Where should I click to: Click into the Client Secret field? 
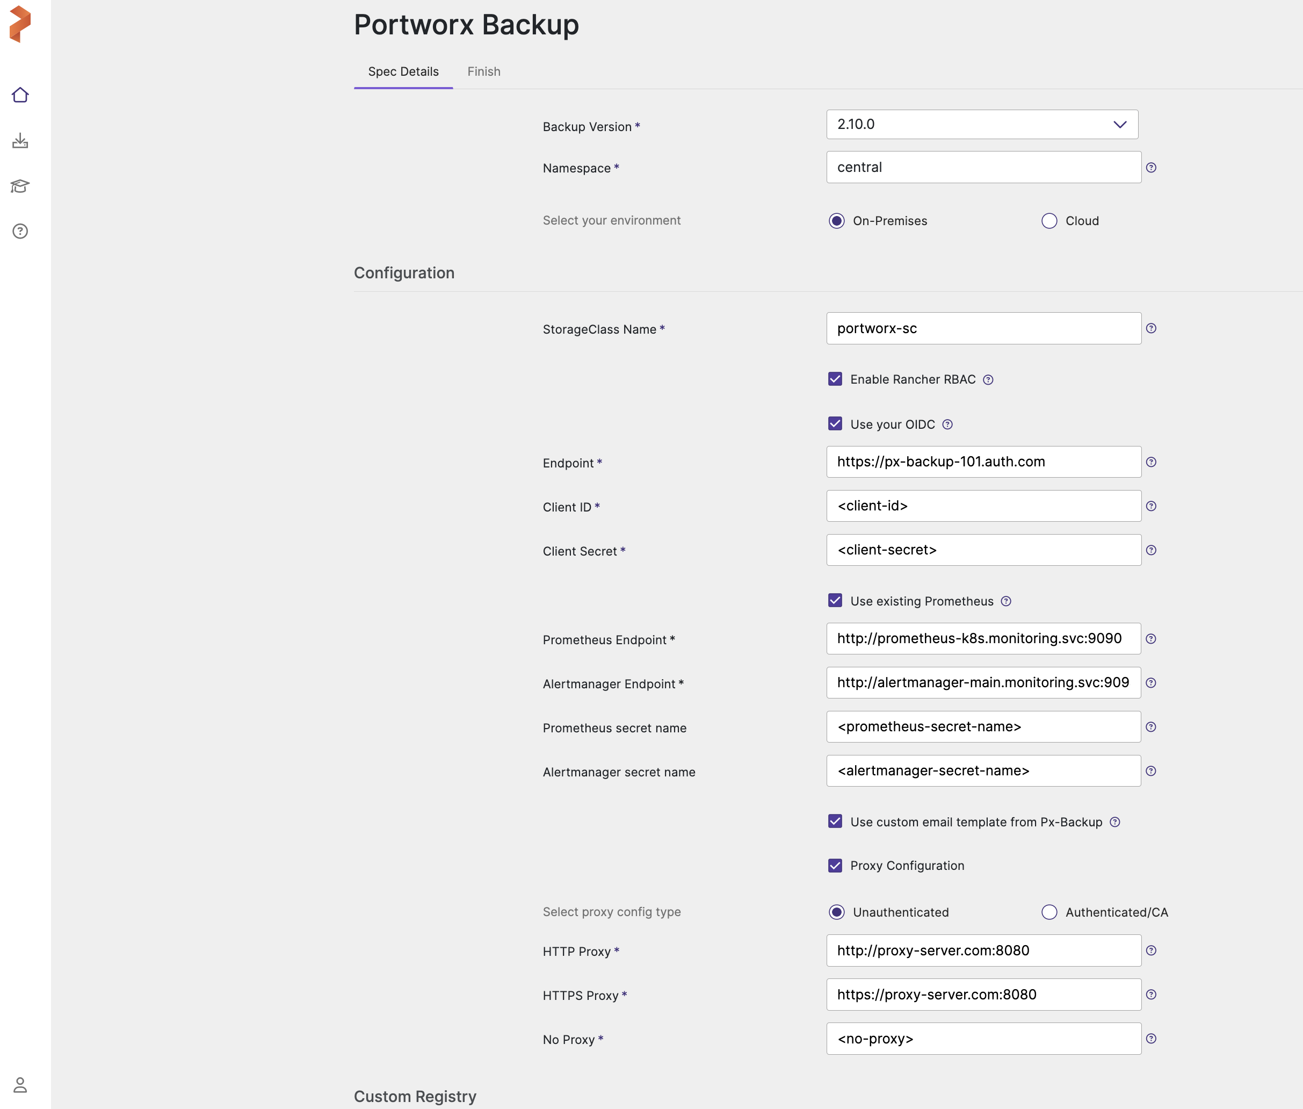click(x=983, y=550)
